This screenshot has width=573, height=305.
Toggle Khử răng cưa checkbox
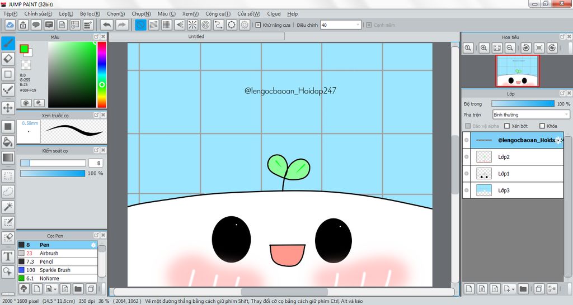(258, 25)
